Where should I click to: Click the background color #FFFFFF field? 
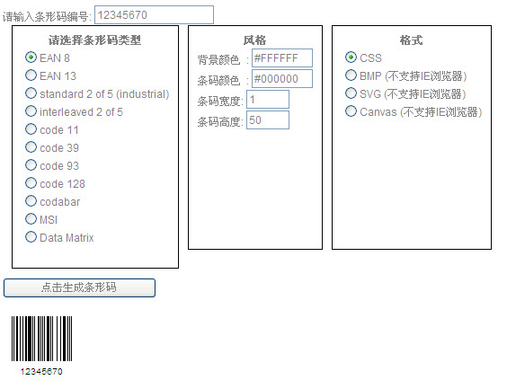click(x=282, y=58)
